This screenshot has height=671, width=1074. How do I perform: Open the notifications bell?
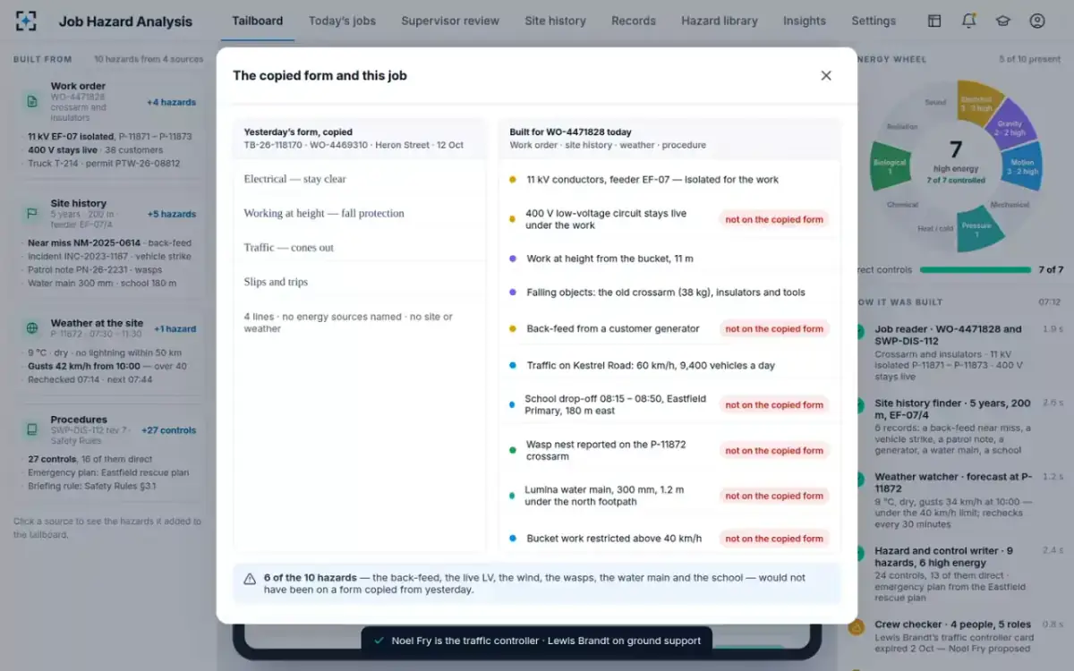(968, 21)
